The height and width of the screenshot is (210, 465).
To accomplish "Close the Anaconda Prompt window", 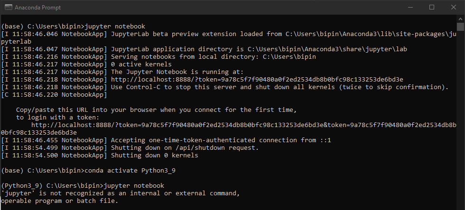I will click(454, 8).
